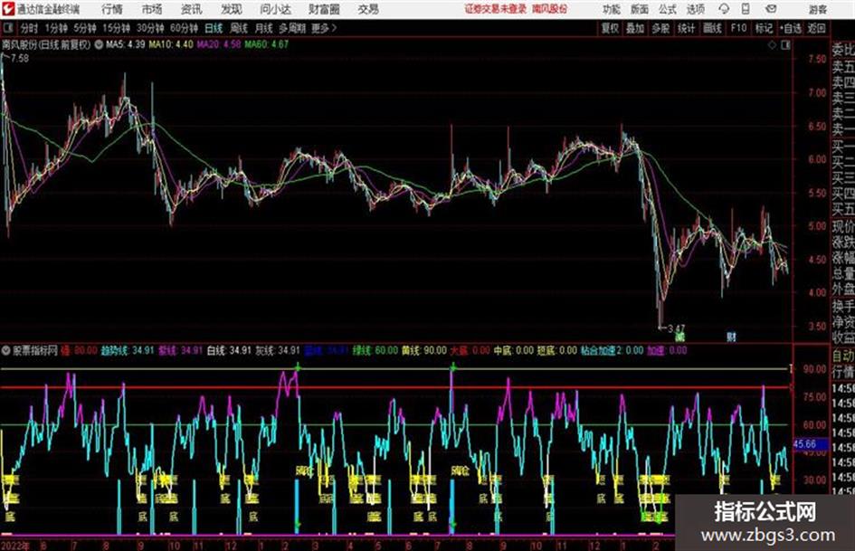This screenshot has width=855, height=551.
Task: Switch to the 1分钟 period tab
Action: [x=56, y=28]
